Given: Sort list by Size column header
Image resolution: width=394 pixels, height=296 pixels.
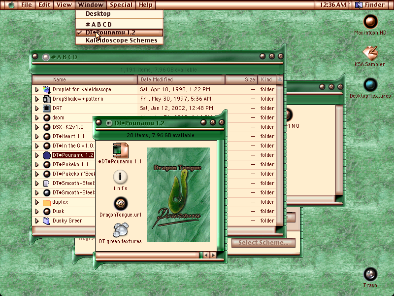Looking at the screenshot, I should click(x=241, y=79).
